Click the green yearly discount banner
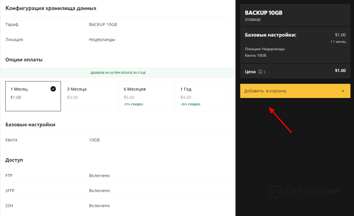Screen dimensions: 354x216 [x=118, y=73]
